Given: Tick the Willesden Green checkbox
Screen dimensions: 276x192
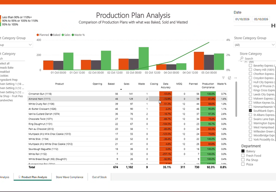Looking at the screenshot, I should pyautogui.click(x=250, y=131).
